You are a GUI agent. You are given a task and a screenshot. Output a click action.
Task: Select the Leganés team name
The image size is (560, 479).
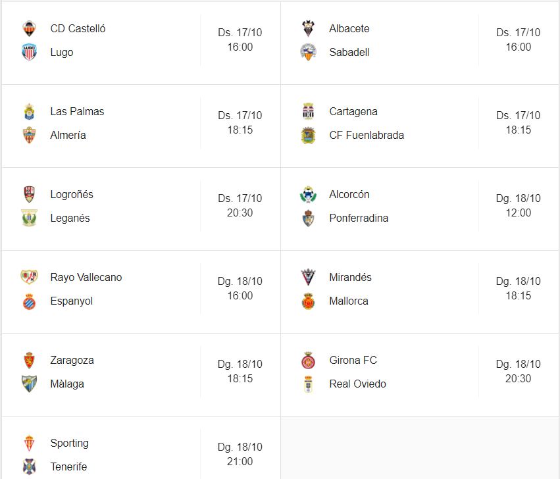coord(70,218)
